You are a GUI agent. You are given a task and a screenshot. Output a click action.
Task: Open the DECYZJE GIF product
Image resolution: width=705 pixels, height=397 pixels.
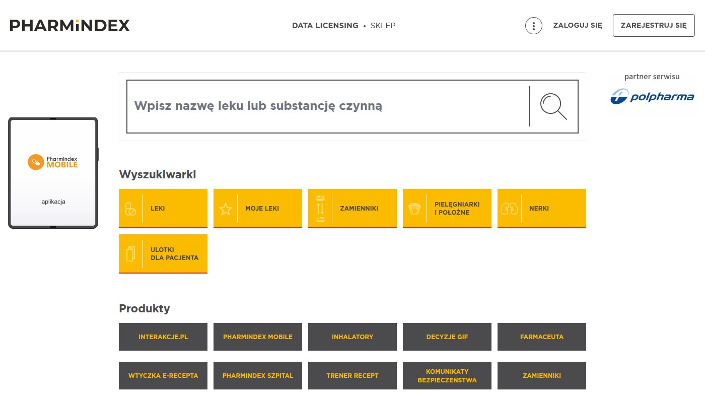pos(447,337)
